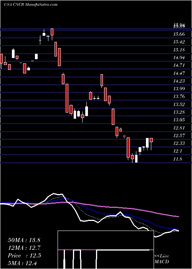Click the 5MA : 12.4 readout

point(23,263)
